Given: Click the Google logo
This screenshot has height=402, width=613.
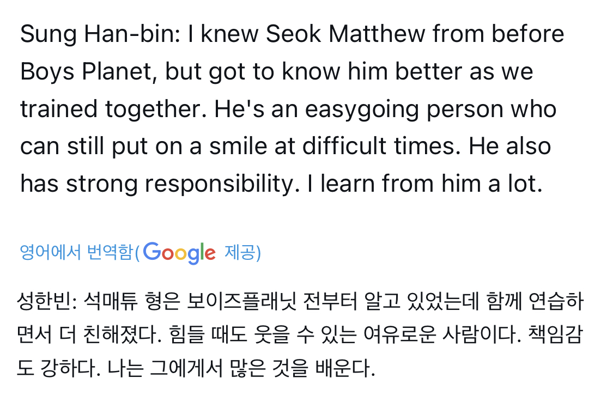Looking at the screenshot, I should click(x=180, y=253).
